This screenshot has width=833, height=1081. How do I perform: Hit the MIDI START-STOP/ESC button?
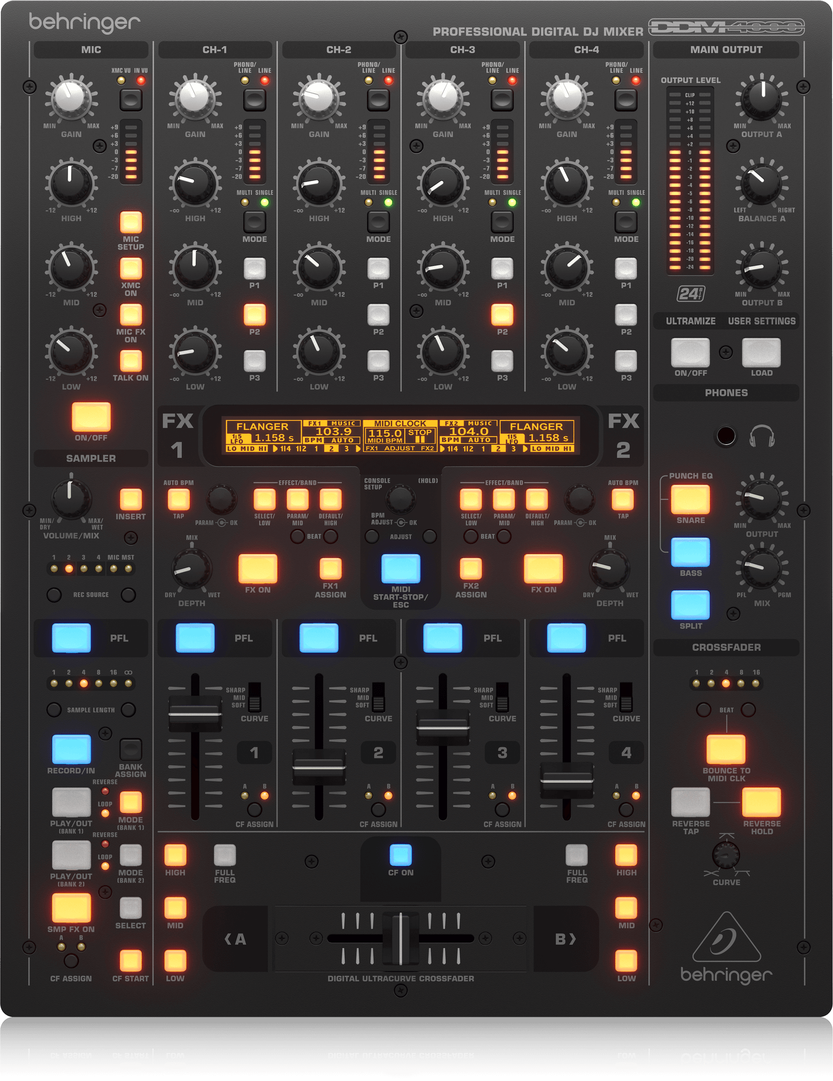[401, 568]
